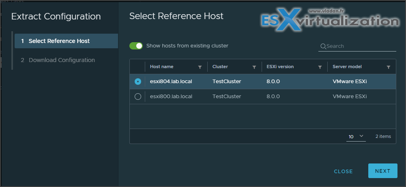Toggle Show hosts from existing cluster
The image size is (406, 187).
click(136, 46)
